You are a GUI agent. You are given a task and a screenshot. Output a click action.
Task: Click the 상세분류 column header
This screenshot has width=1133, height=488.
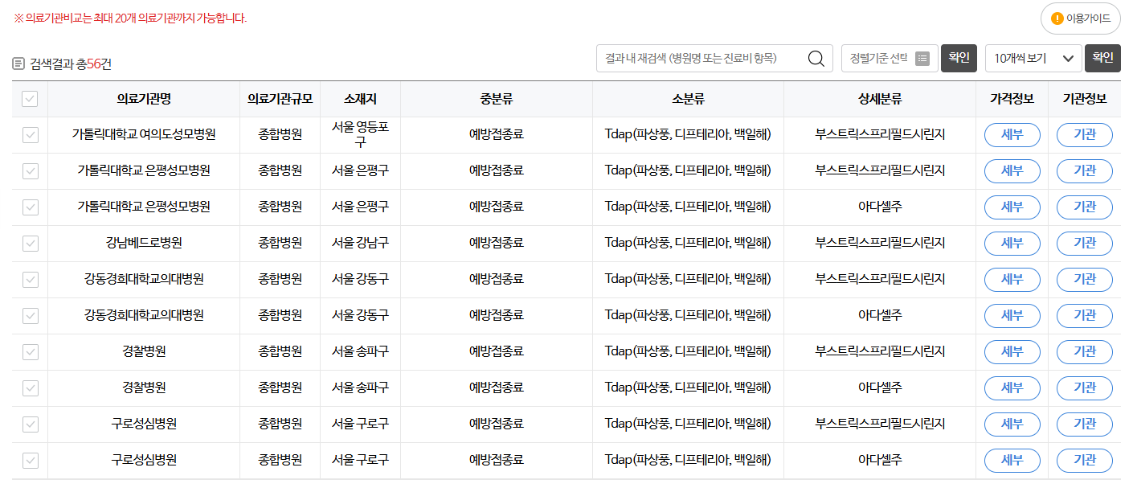point(880,99)
